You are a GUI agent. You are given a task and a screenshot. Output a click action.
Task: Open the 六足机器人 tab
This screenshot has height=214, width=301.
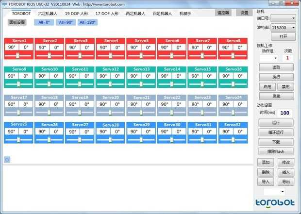[48, 14]
